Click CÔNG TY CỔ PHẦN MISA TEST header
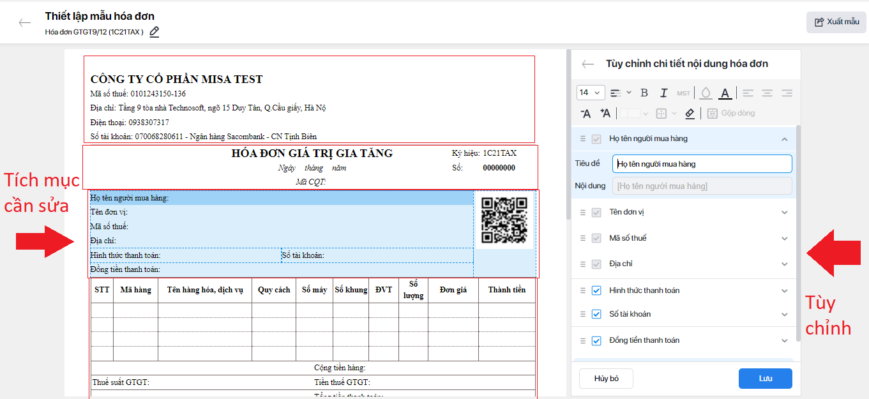The image size is (869, 399). (x=176, y=79)
